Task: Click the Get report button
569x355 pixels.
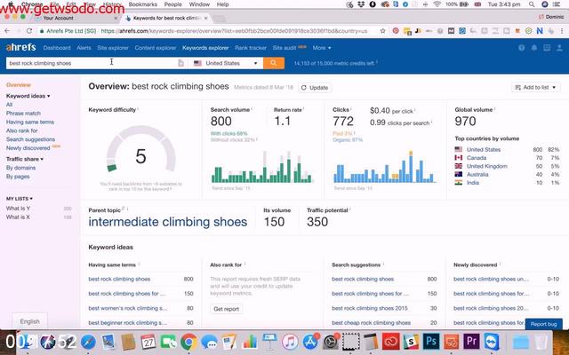Action: (x=226, y=309)
